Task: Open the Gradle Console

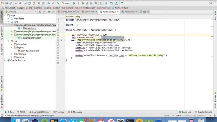Action: tap(203, 112)
